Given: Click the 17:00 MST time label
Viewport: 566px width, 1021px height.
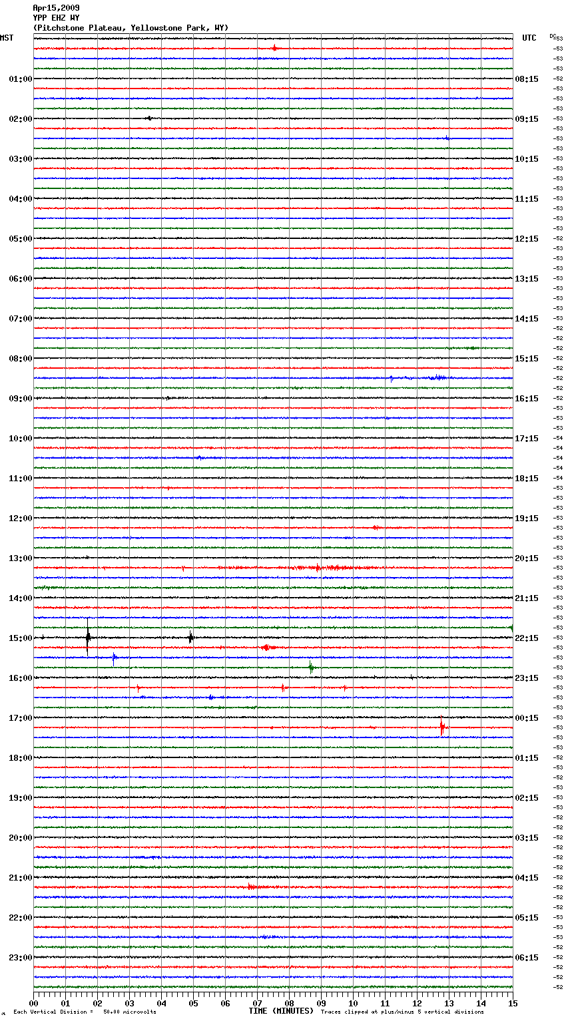Looking at the screenshot, I should pos(20,718).
